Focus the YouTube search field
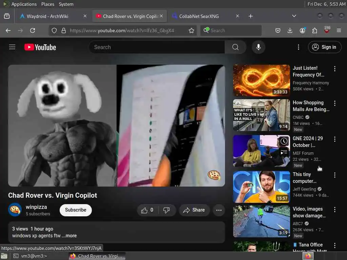 click(x=157, y=47)
